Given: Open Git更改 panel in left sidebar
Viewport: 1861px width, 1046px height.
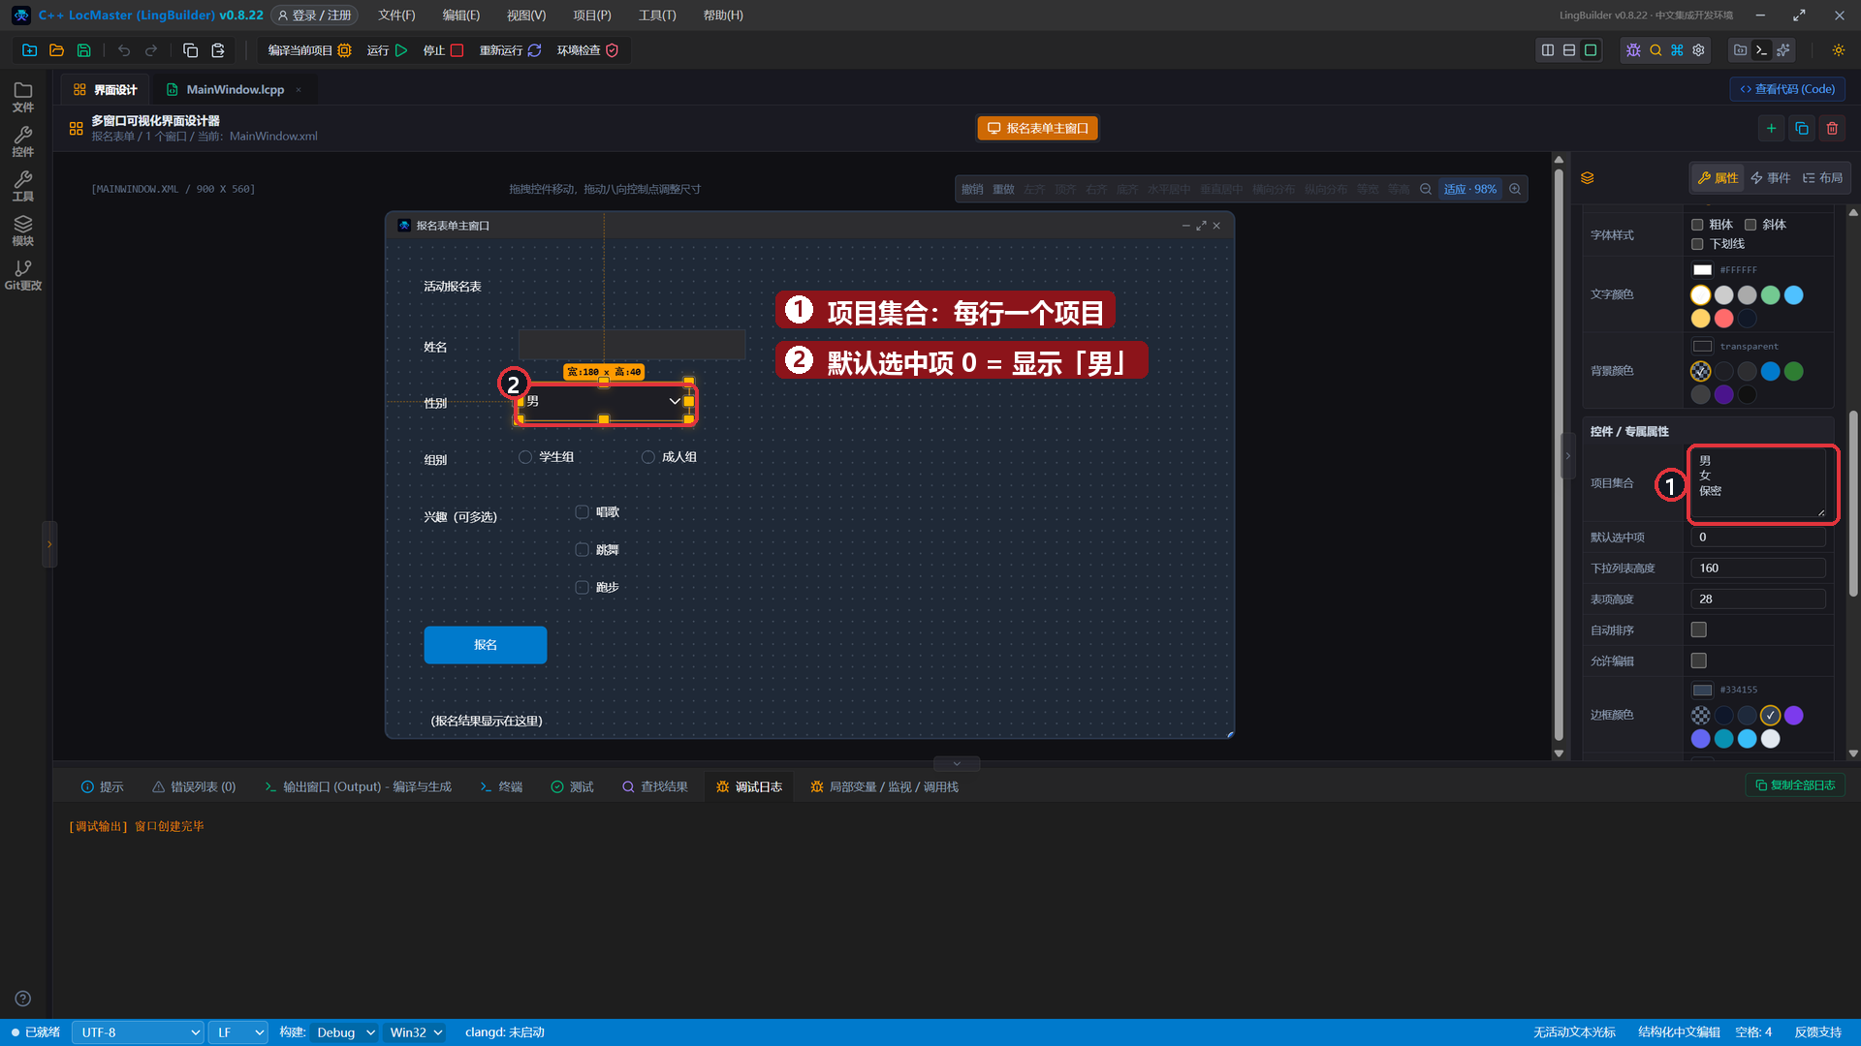Looking at the screenshot, I should pyautogui.click(x=23, y=275).
